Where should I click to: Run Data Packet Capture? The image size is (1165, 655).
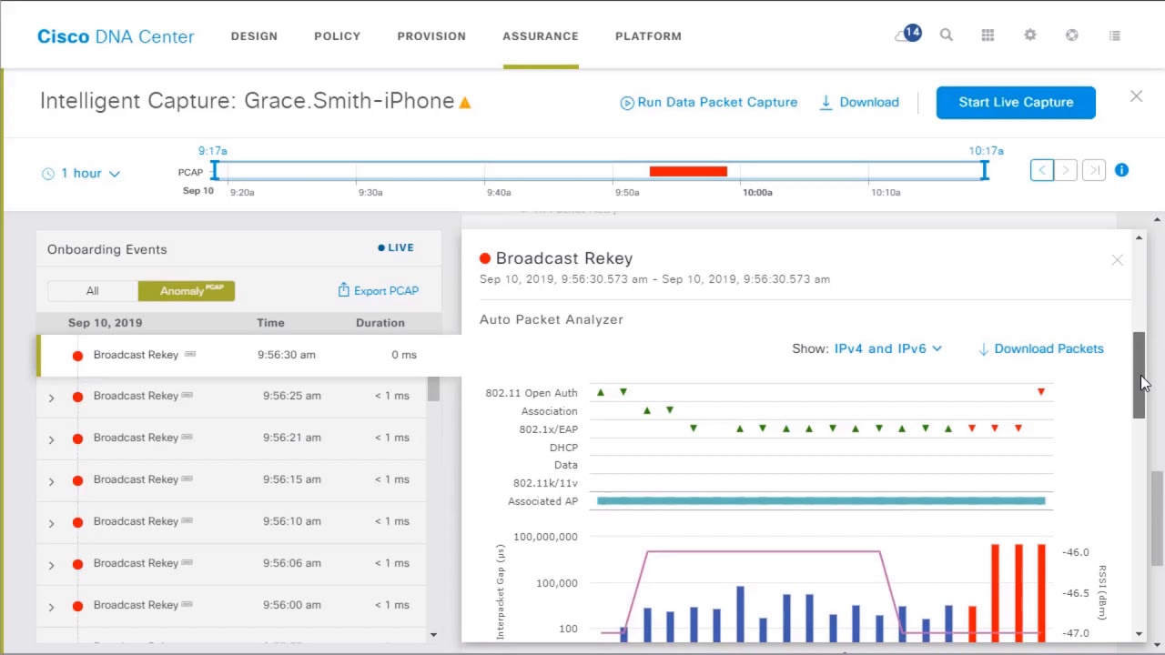[x=709, y=103]
